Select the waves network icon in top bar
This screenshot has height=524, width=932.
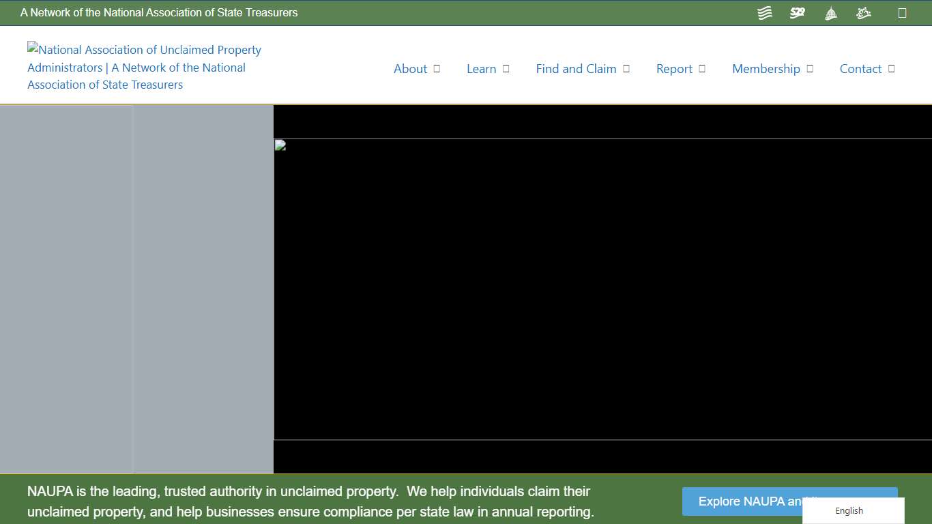coord(764,12)
